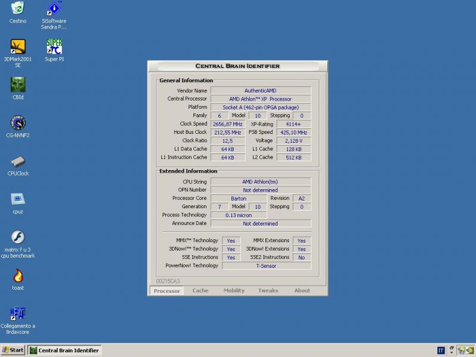Screen dimensions: 476x357
Task: Click the SSE2 Instructions No value
Action: coord(302,258)
